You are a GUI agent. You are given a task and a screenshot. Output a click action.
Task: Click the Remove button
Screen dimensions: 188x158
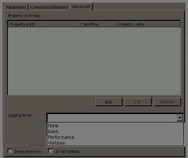[167, 102]
